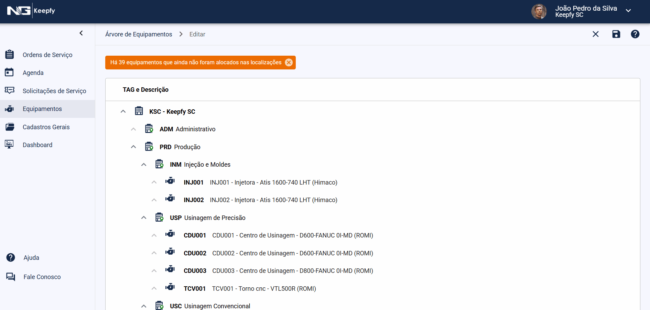Click the save floppy disk icon

[x=616, y=34]
